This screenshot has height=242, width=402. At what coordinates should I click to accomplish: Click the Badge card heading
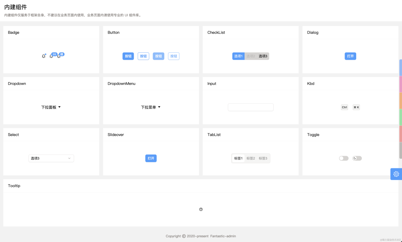click(14, 32)
